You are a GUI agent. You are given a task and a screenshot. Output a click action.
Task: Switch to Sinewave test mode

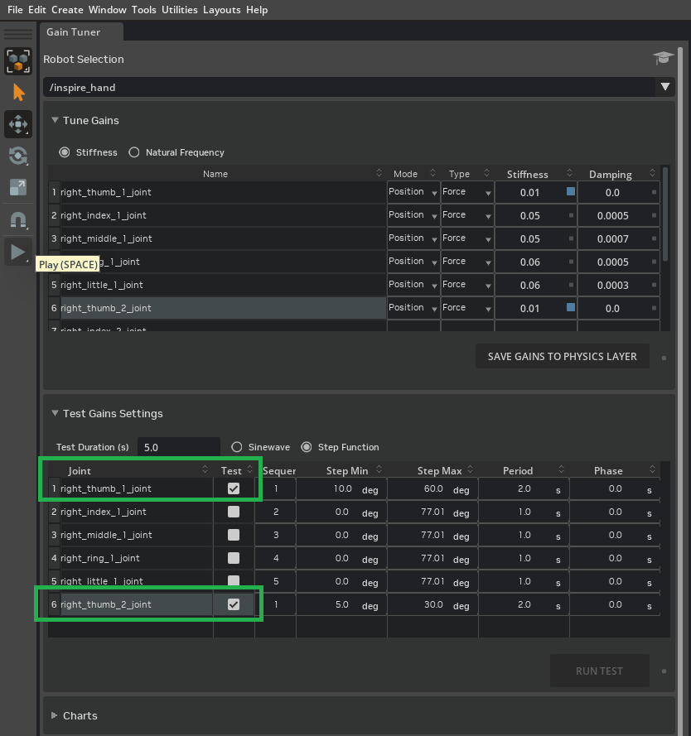(239, 446)
